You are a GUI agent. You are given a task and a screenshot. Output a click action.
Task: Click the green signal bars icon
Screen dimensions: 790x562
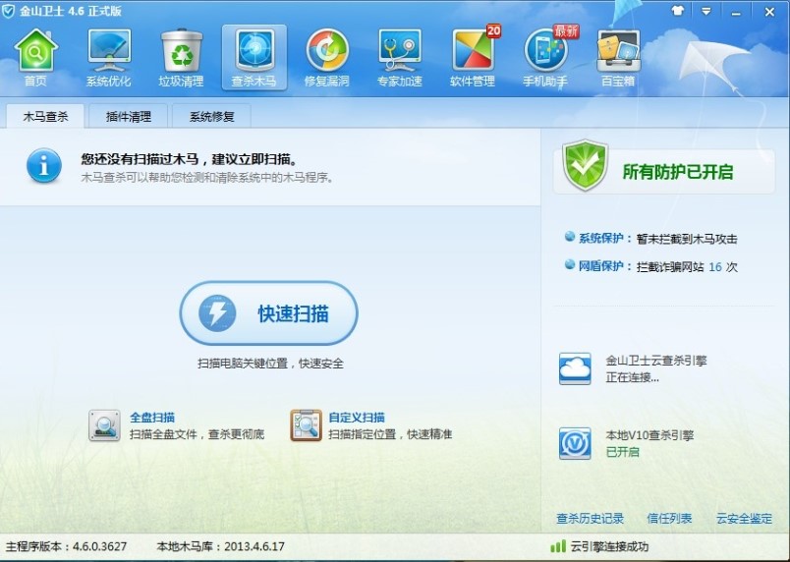click(558, 546)
